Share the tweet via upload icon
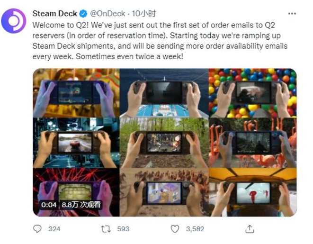Screen dimensions: 313x244 pyautogui.click(x=250, y=229)
